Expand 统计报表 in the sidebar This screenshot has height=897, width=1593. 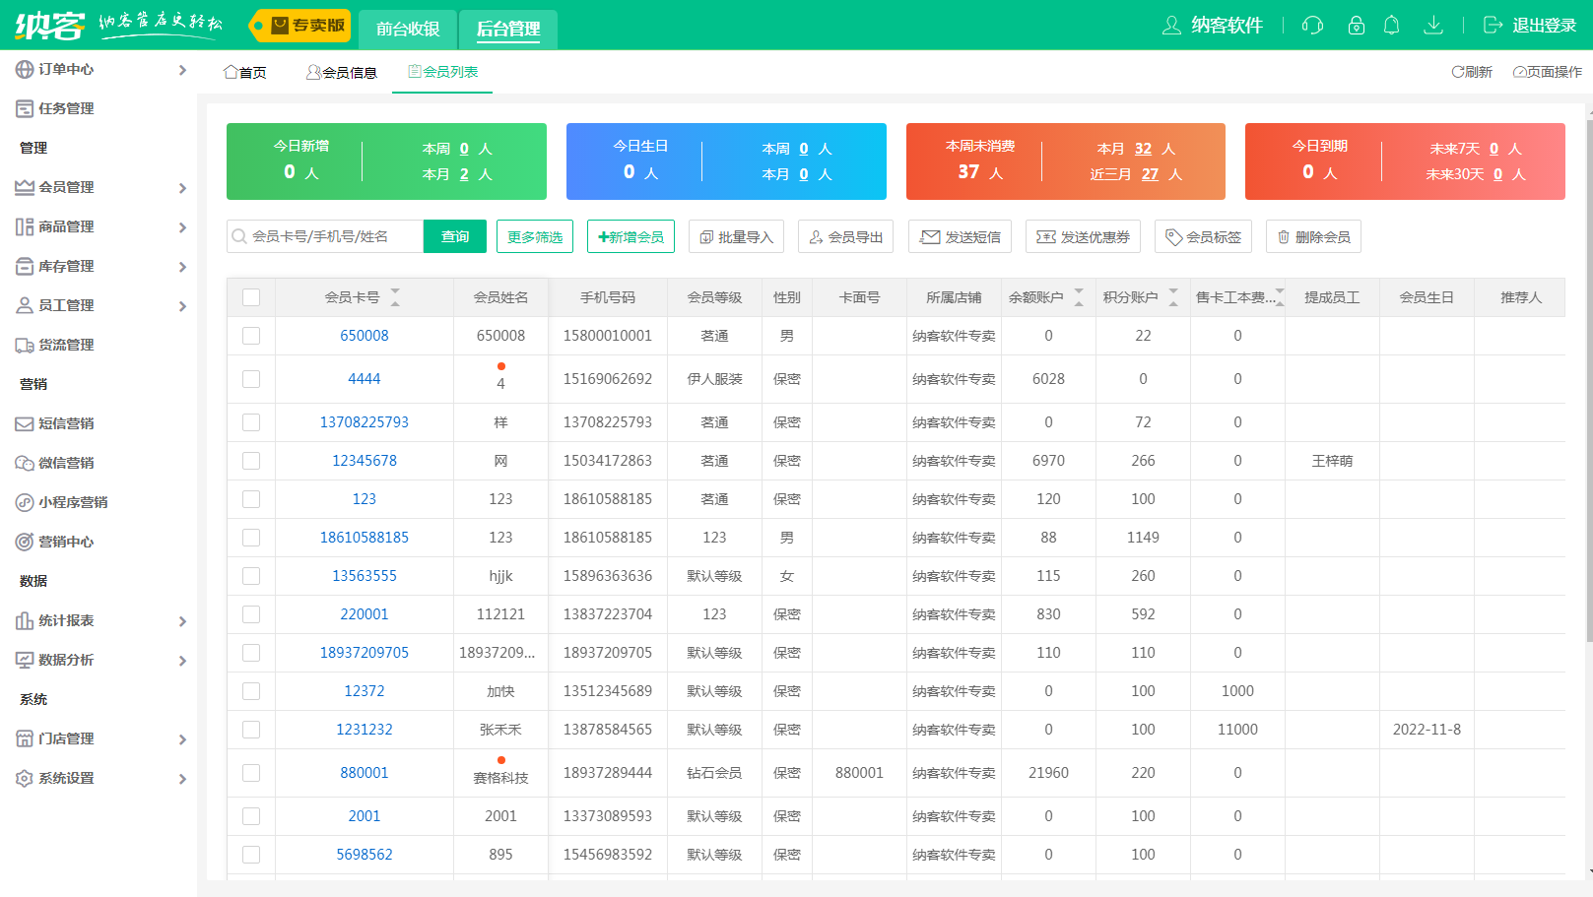tap(62, 621)
